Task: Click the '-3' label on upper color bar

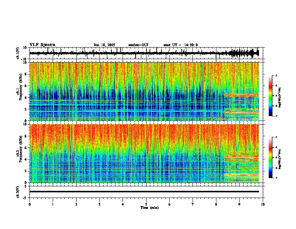Action: click(x=276, y=75)
